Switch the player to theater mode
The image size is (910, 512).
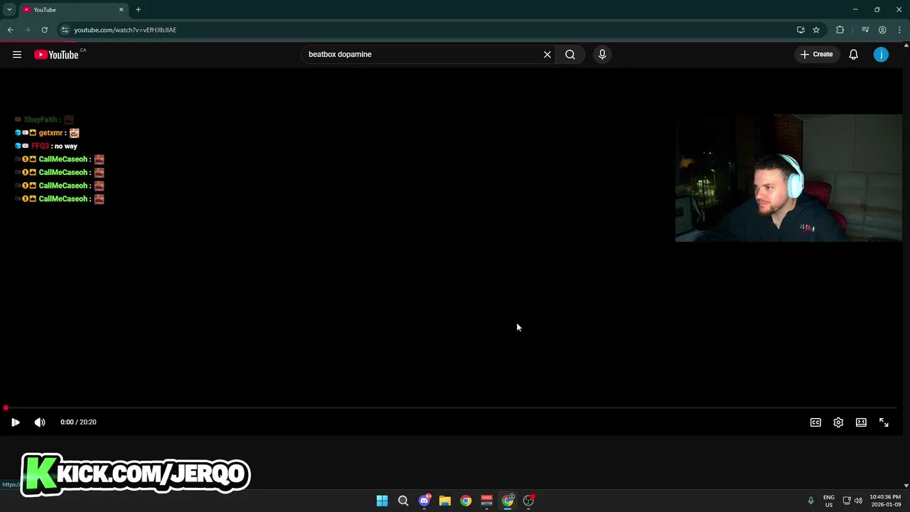tap(861, 422)
